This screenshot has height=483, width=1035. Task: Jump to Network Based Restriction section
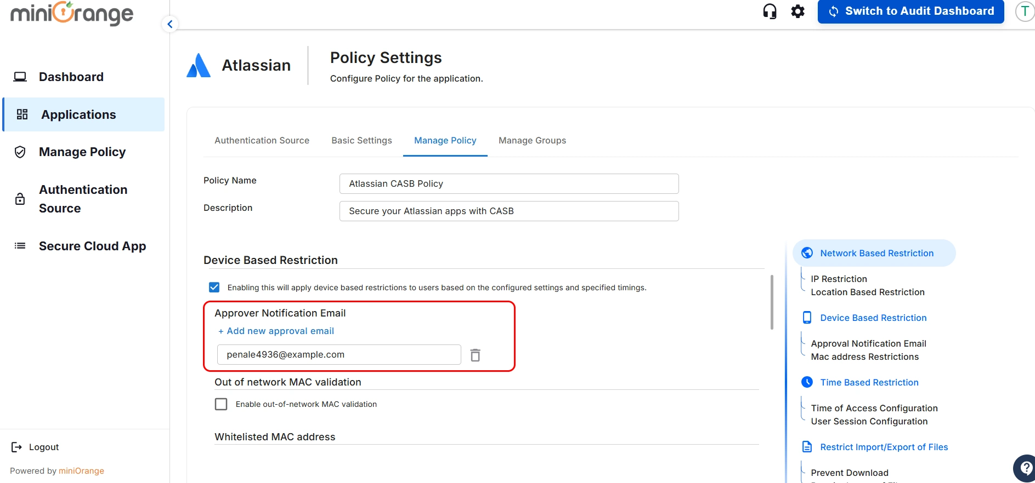point(876,253)
